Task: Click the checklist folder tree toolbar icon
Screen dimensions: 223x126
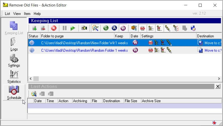Action: pyautogui.click(x=176, y=28)
